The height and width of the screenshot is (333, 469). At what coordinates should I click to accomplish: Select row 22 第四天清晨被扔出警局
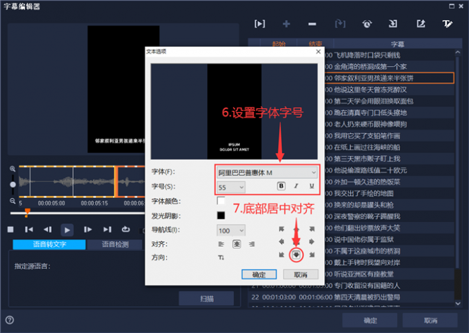point(352,297)
